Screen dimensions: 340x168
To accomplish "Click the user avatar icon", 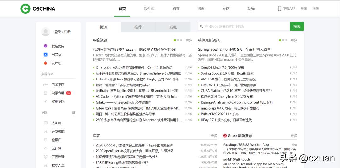I will tap(46, 32).
